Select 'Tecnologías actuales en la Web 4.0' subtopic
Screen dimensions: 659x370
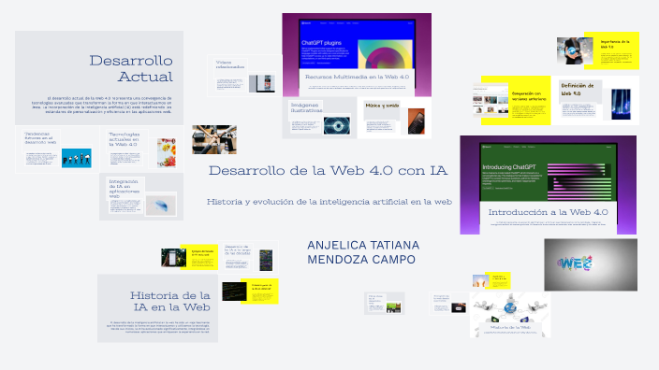pos(124,139)
